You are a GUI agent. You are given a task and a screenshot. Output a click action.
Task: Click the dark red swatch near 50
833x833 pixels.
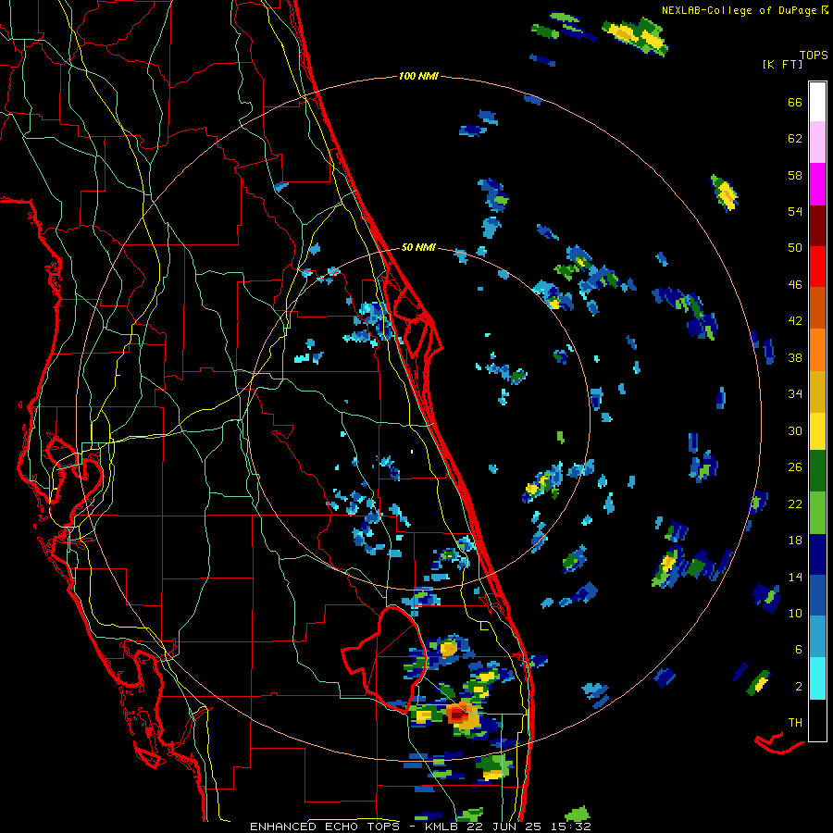click(x=817, y=227)
